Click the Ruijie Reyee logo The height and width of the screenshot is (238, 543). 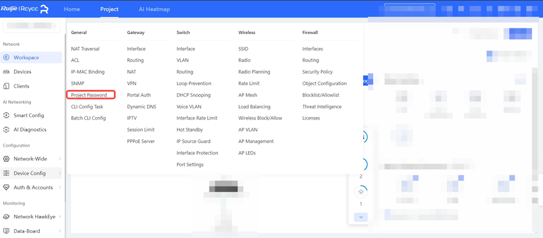[25, 9]
